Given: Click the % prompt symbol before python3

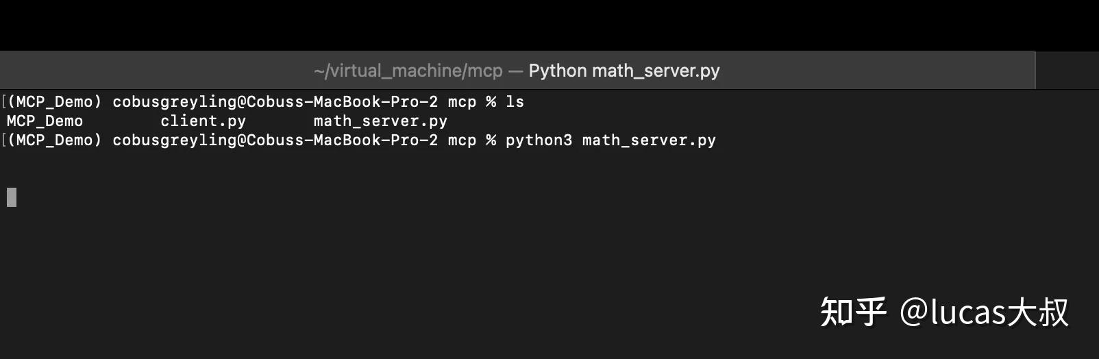Looking at the screenshot, I should tap(491, 140).
